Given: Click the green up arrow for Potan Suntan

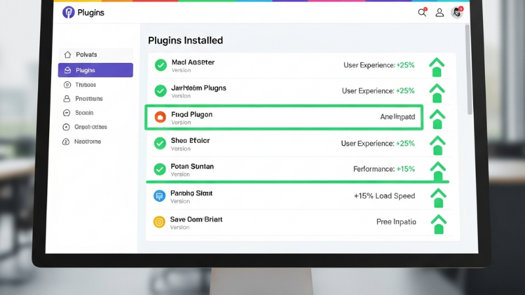Looking at the screenshot, I should pyautogui.click(x=438, y=171).
